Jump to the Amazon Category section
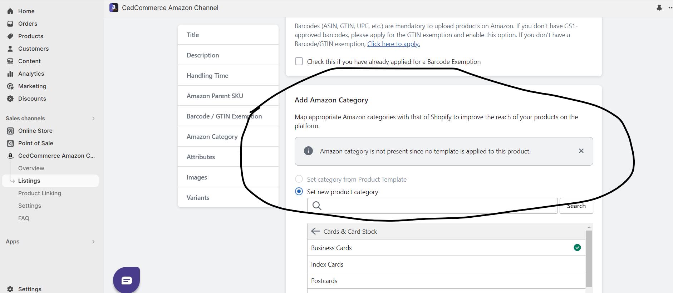The image size is (673, 293). [x=228, y=136]
